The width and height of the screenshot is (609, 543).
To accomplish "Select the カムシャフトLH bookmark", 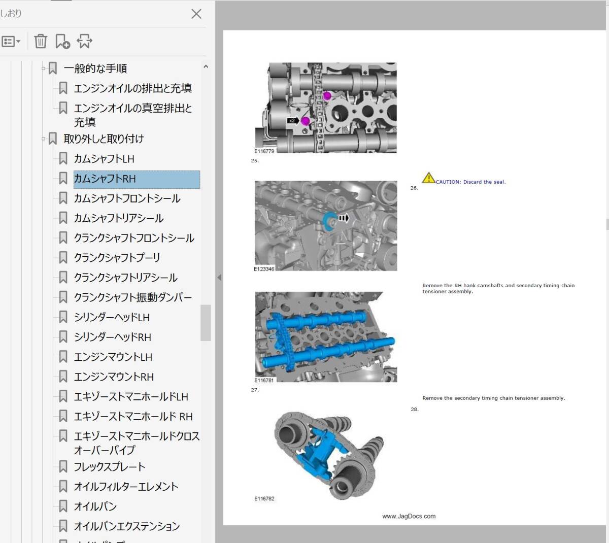I will pyautogui.click(x=104, y=159).
